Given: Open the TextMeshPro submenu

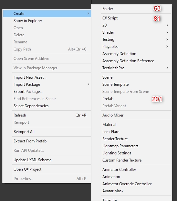Looking at the screenshot, I should click(136, 68).
